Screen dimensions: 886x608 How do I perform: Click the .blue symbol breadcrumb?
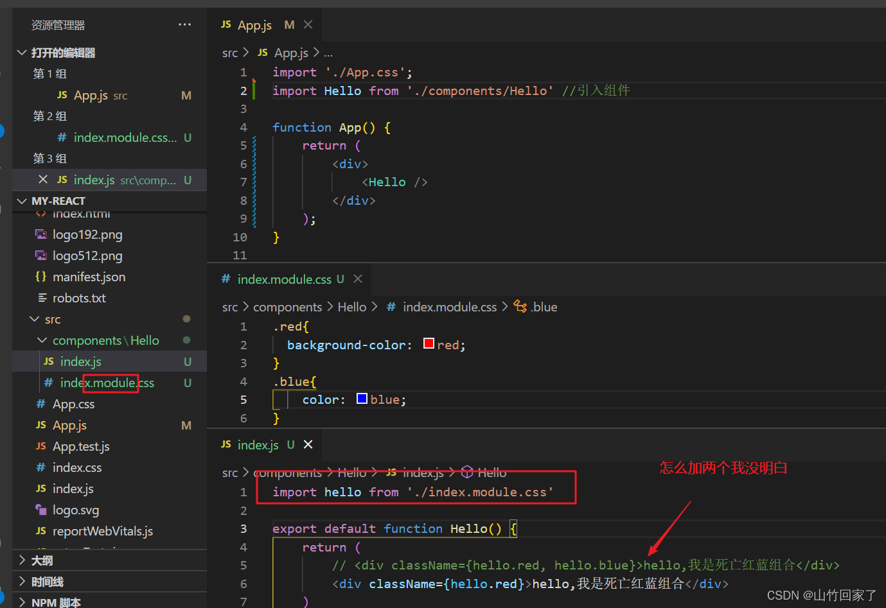click(544, 307)
